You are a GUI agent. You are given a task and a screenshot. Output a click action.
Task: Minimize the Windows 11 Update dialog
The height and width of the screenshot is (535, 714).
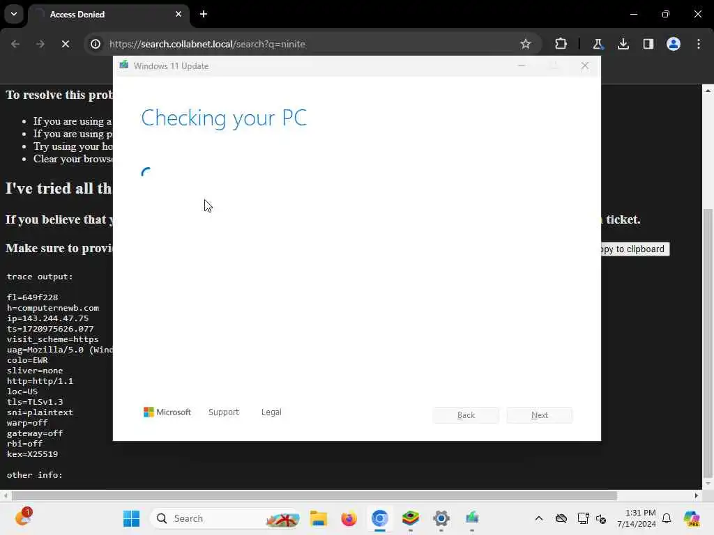522,66
